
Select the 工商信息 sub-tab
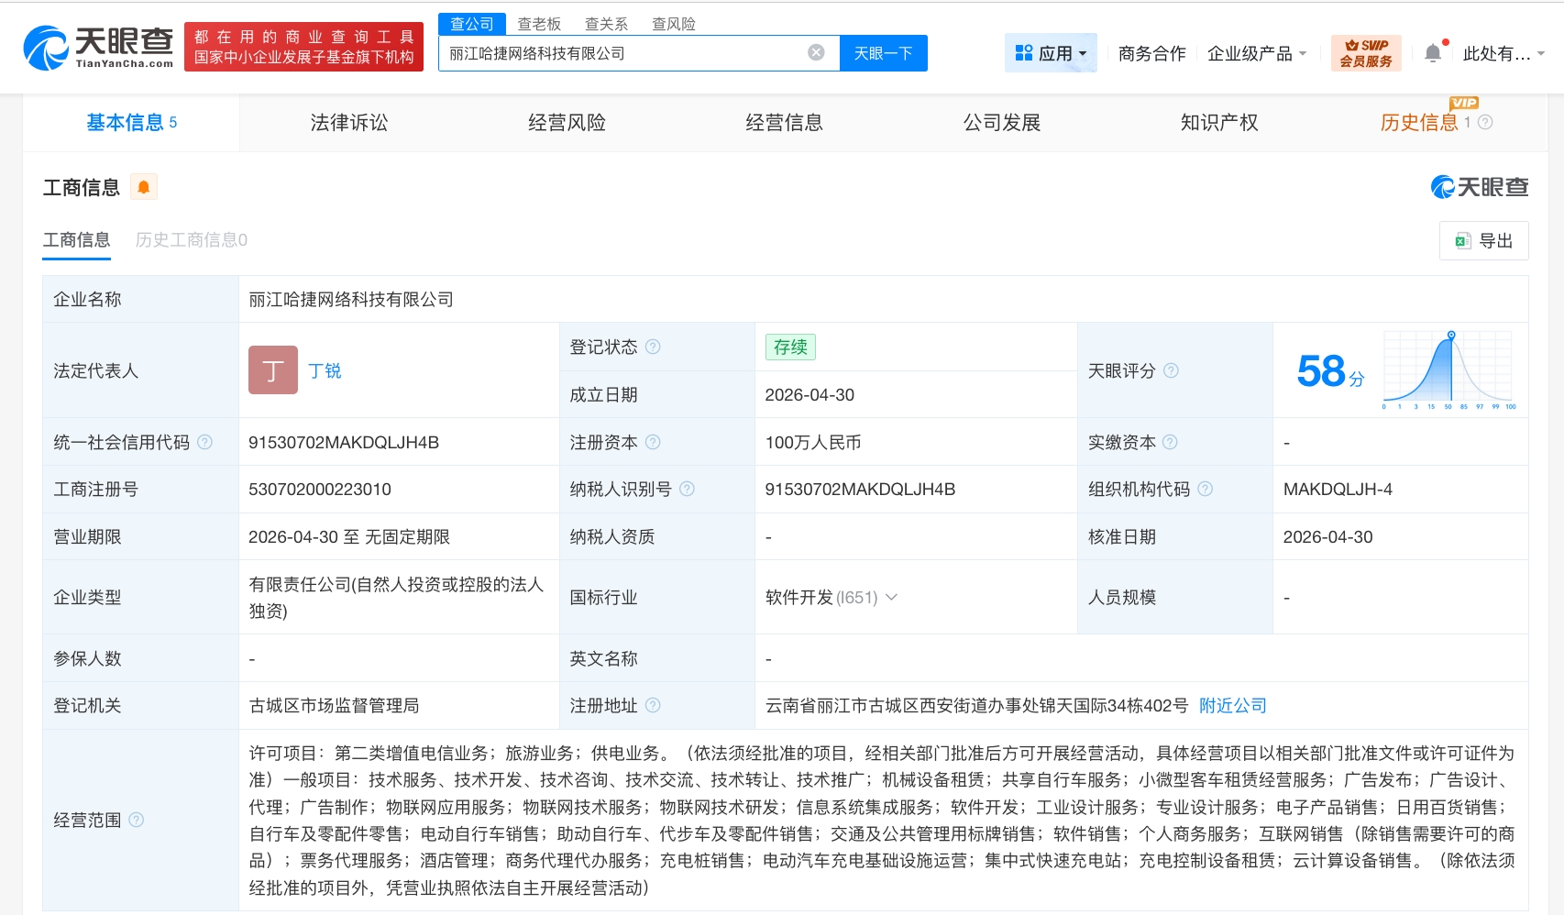click(x=76, y=239)
